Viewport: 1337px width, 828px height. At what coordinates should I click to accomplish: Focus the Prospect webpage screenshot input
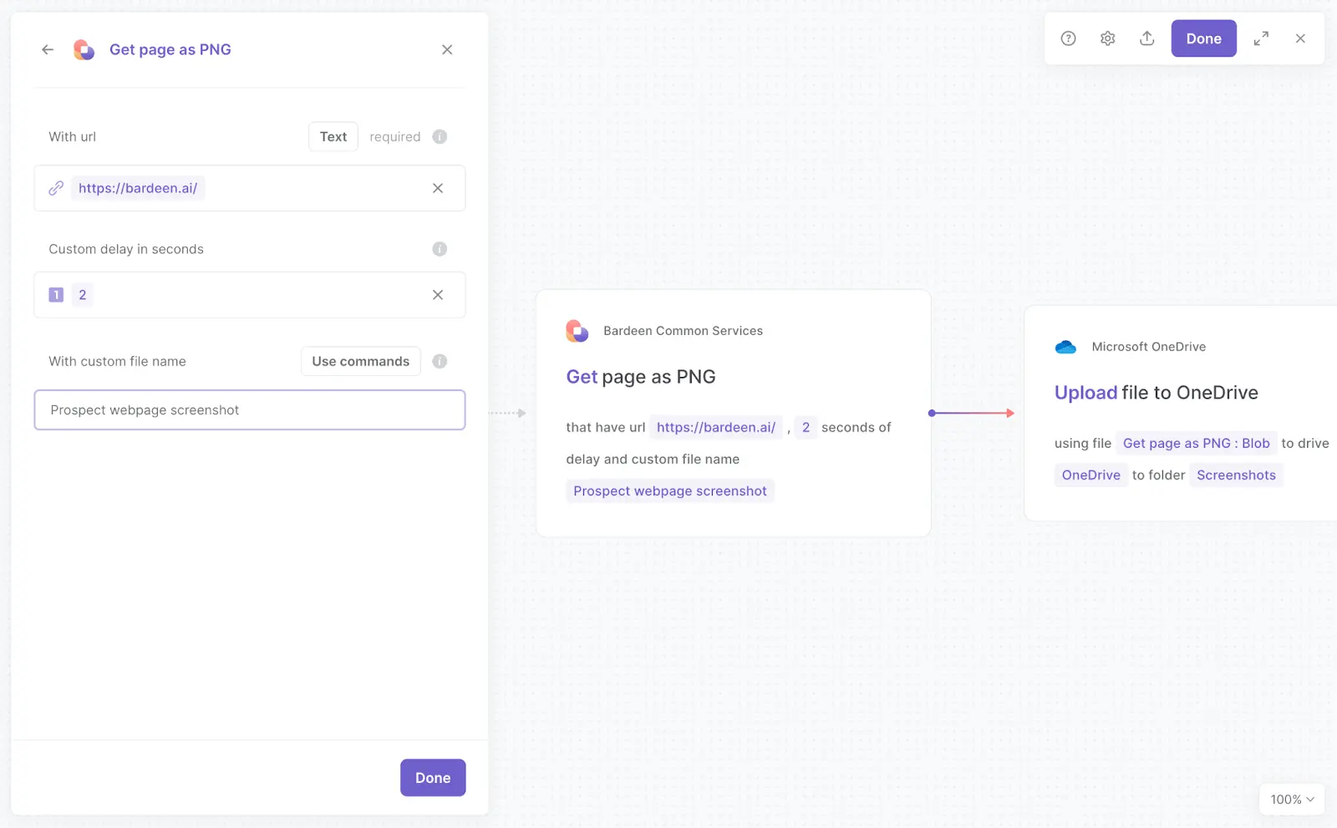click(250, 410)
